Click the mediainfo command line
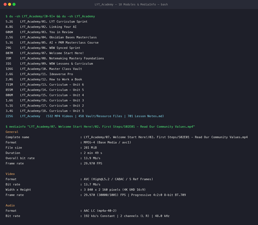The image size is (258, 225). point(100,127)
